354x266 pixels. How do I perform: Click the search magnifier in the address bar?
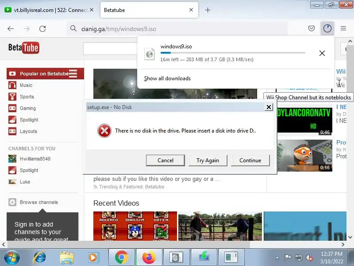[73, 29]
